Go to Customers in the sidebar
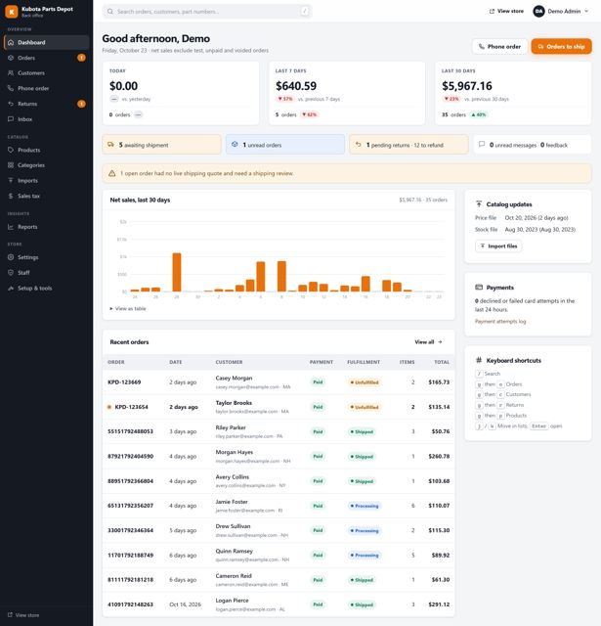This screenshot has height=626, width=601. point(46,73)
